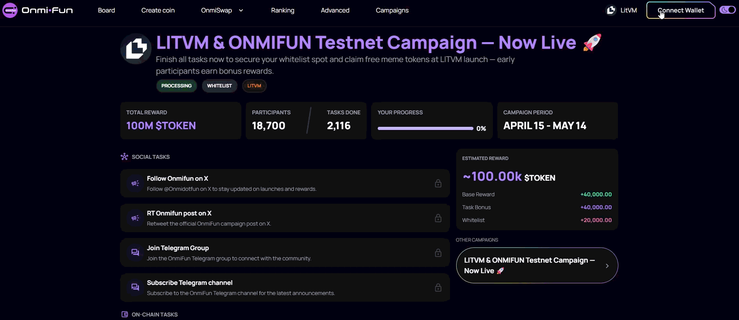Click chat icon for Join Telegram Group
This screenshot has height=320, width=739.
click(135, 252)
